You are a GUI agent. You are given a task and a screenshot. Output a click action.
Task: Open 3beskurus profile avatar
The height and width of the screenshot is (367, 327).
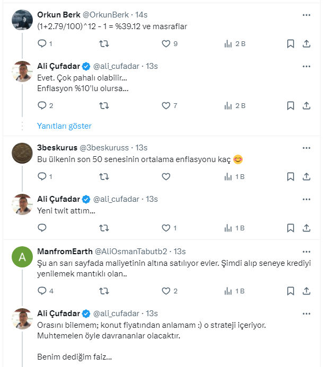click(x=22, y=153)
